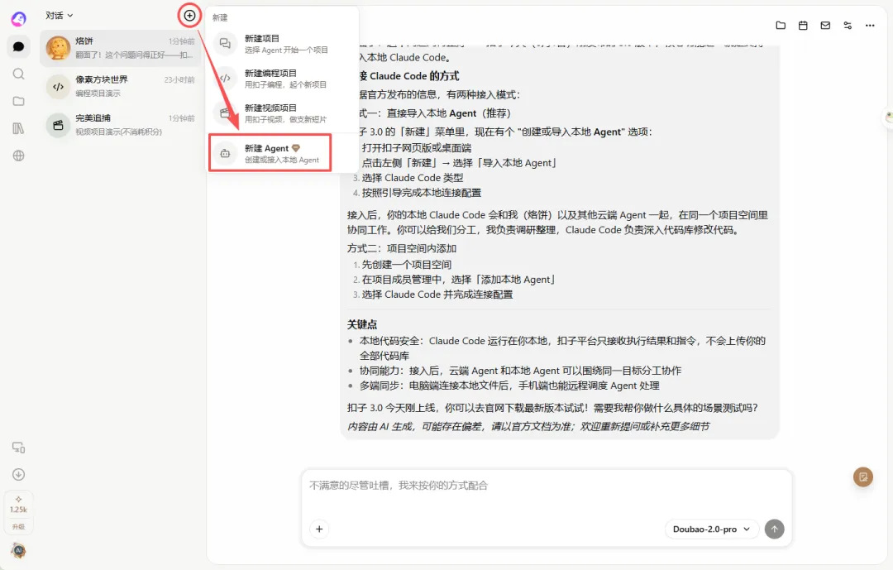Click the text 方式二：项目空间内添加
This screenshot has width=893, height=570.
[402, 248]
